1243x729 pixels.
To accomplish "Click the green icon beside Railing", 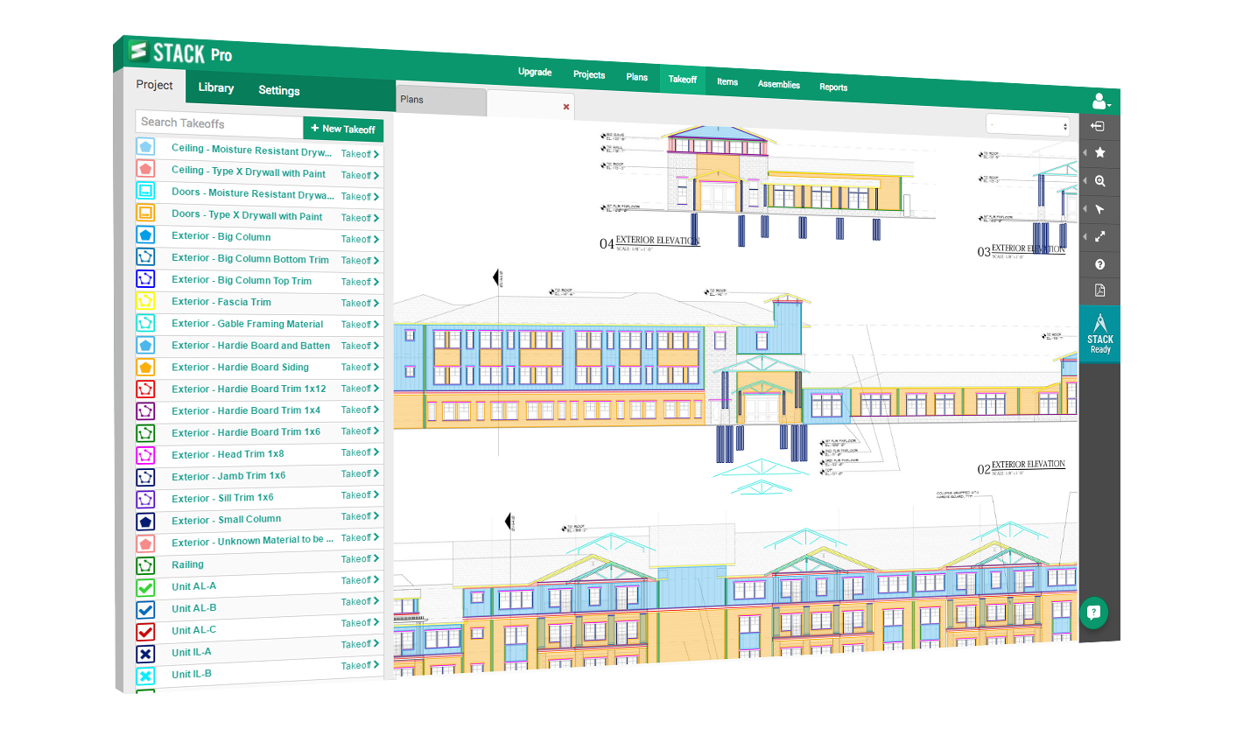I will (x=145, y=565).
